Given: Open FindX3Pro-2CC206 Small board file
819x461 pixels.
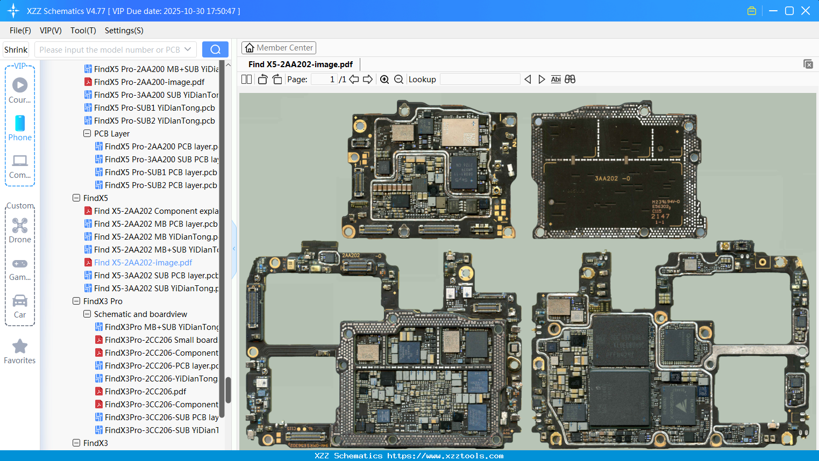Looking at the screenshot, I should pos(156,340).
